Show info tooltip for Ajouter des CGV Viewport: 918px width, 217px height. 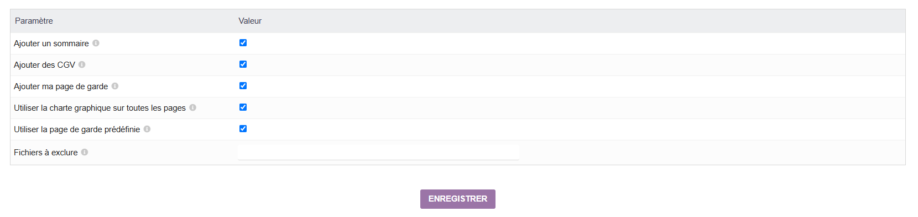tap(82, 64)
